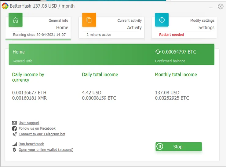The height and width of the screenshot is (167, 226).
Task: Refresh confirmed balance via sync arrows icon
Action: (158, 52)
